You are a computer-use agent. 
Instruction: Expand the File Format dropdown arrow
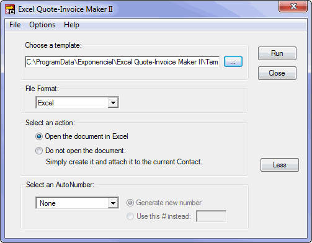(113, 102)
